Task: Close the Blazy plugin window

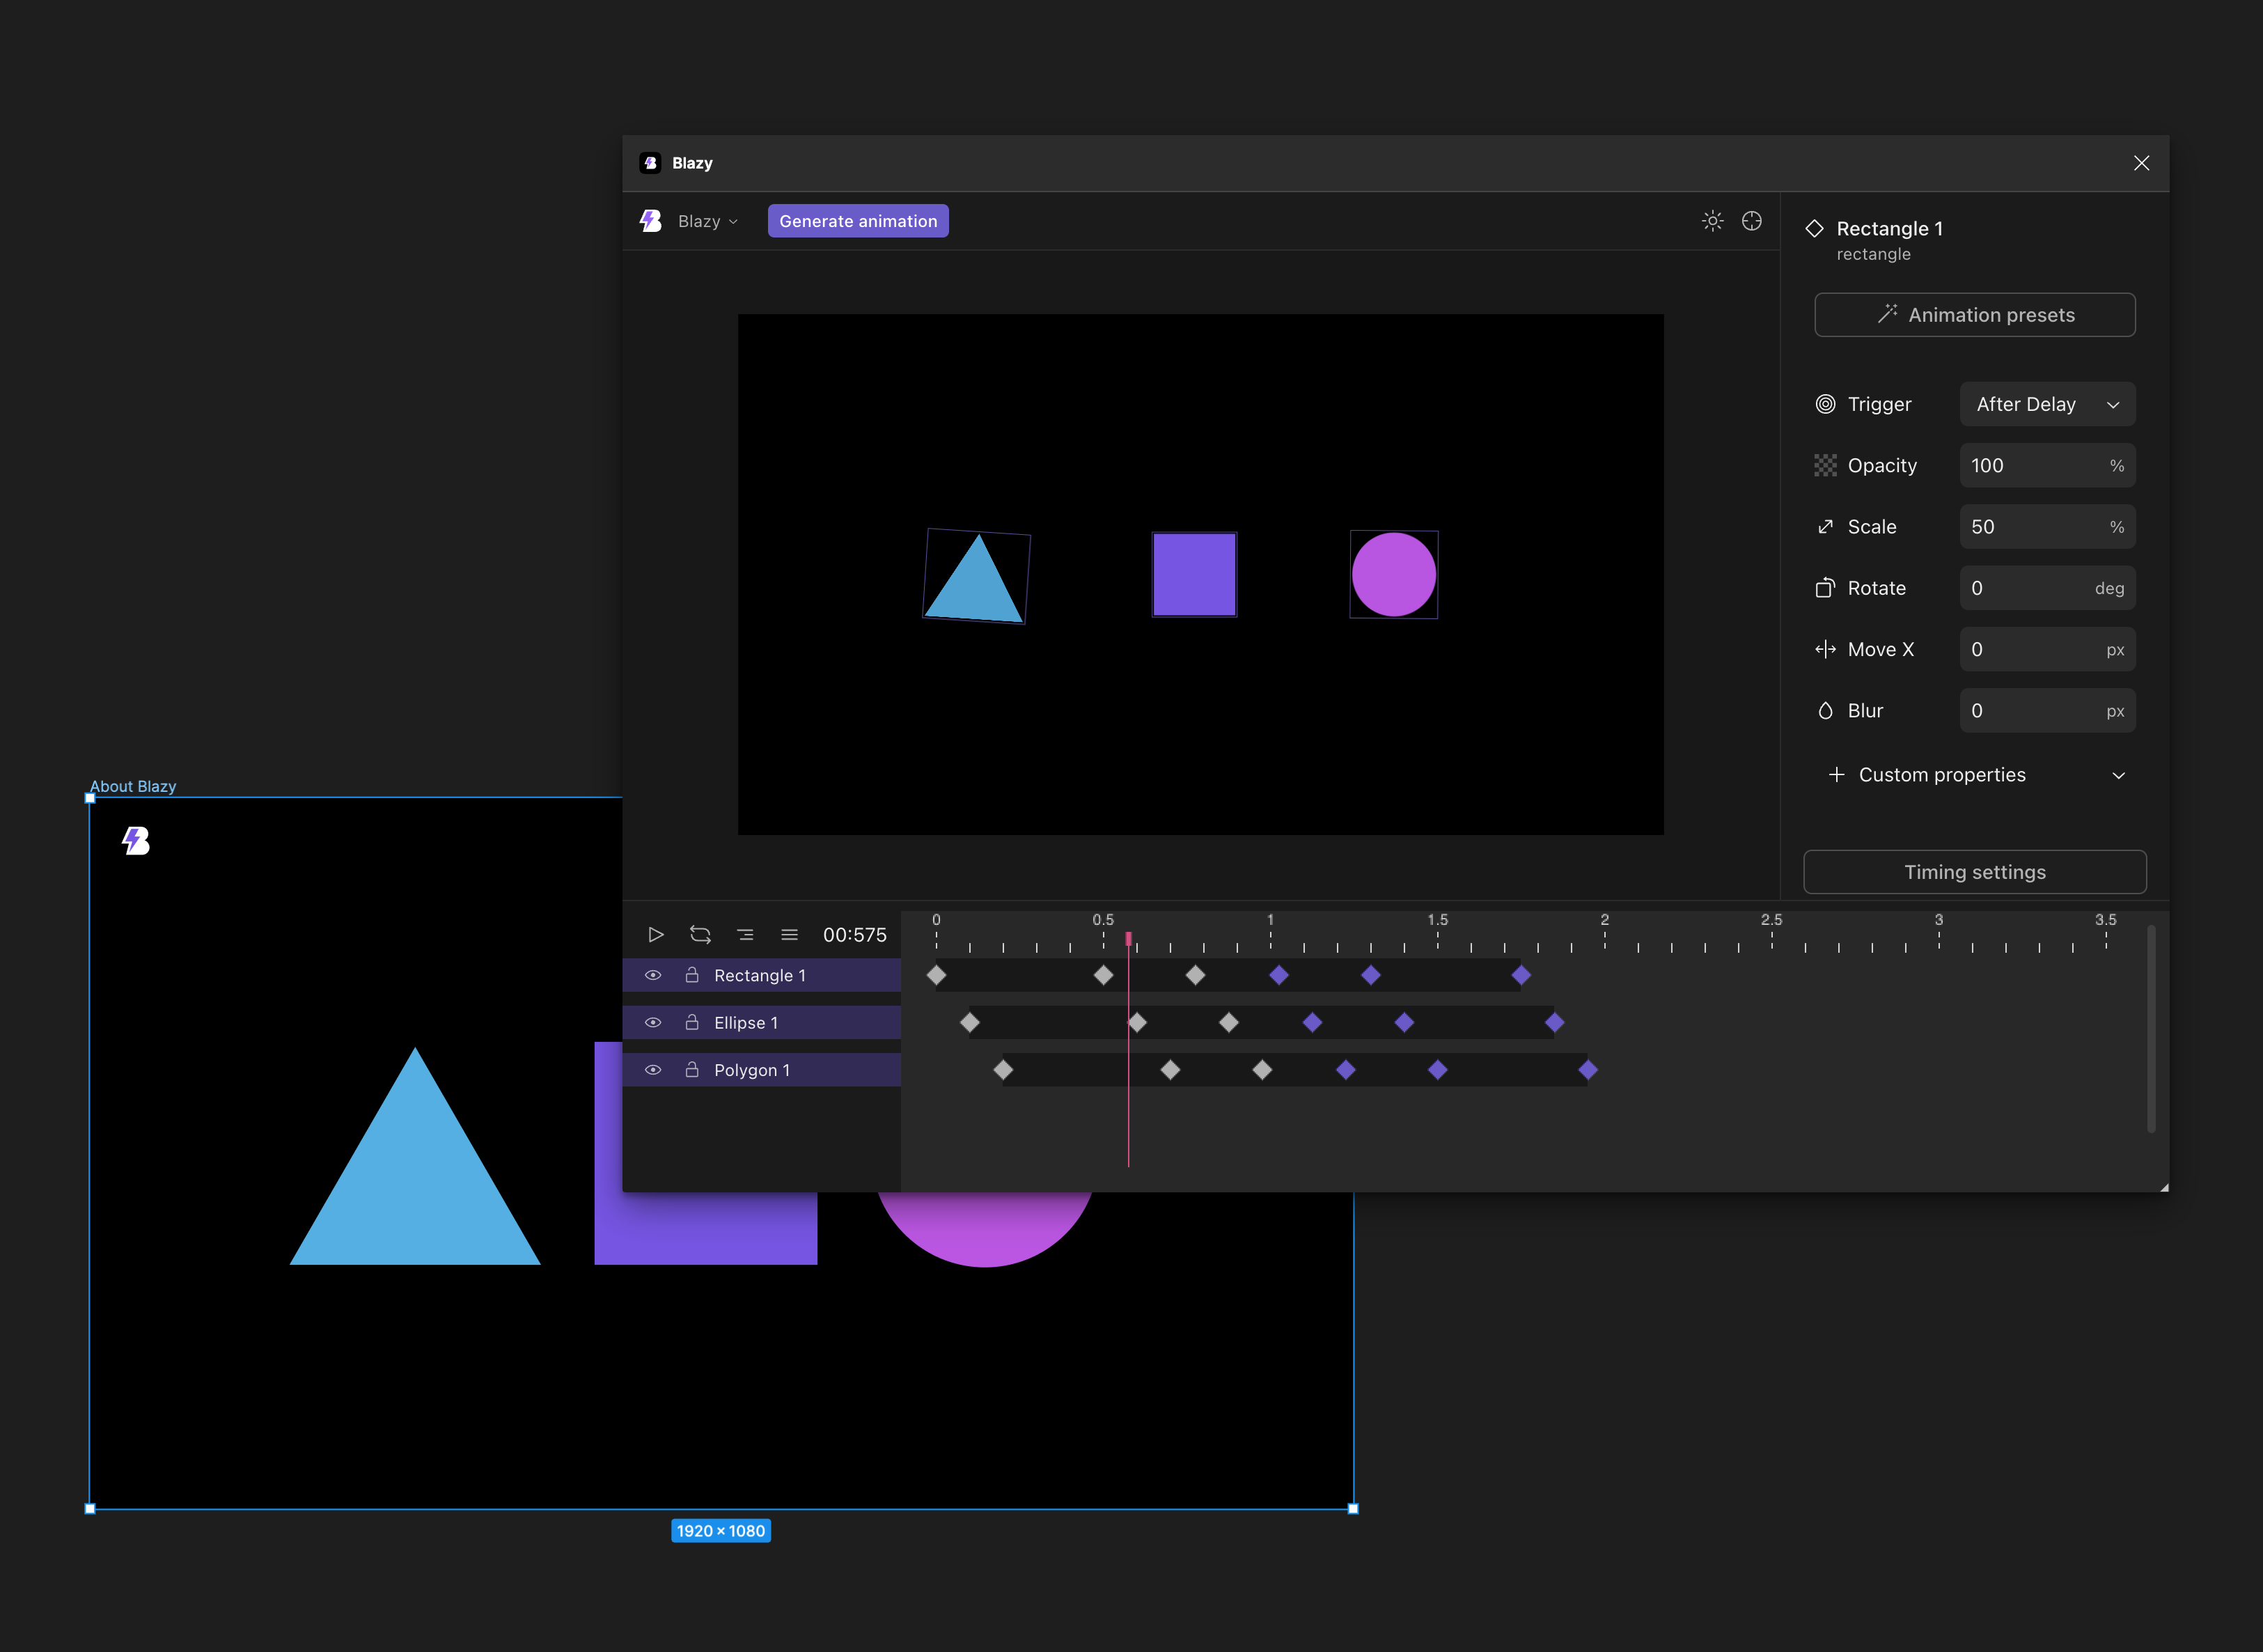Action: tap(2141, 163)
